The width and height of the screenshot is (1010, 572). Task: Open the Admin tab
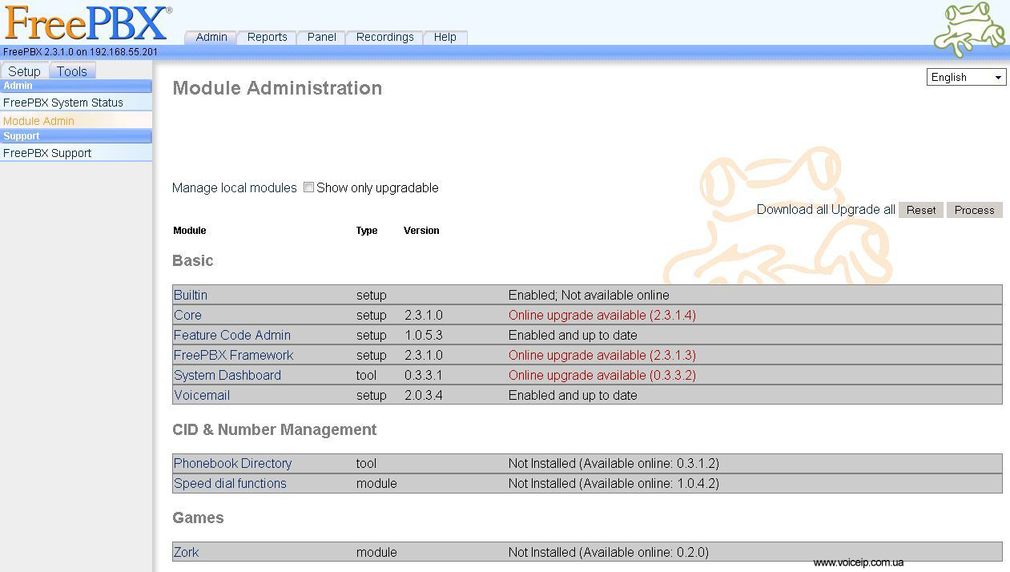[x=211, y=37]
